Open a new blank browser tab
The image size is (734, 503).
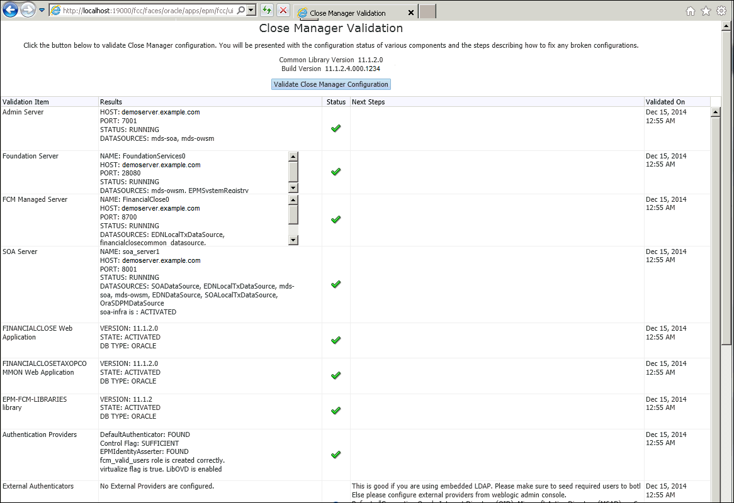click(427, 12)
